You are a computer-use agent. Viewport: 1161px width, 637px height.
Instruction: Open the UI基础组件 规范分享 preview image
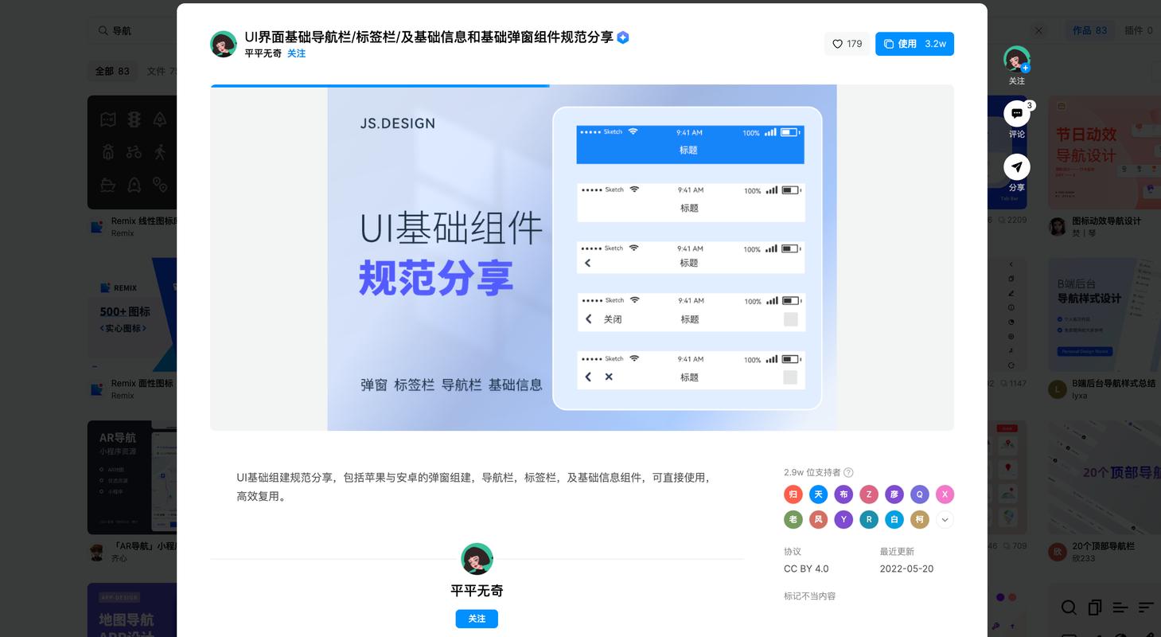coord(582,258)
